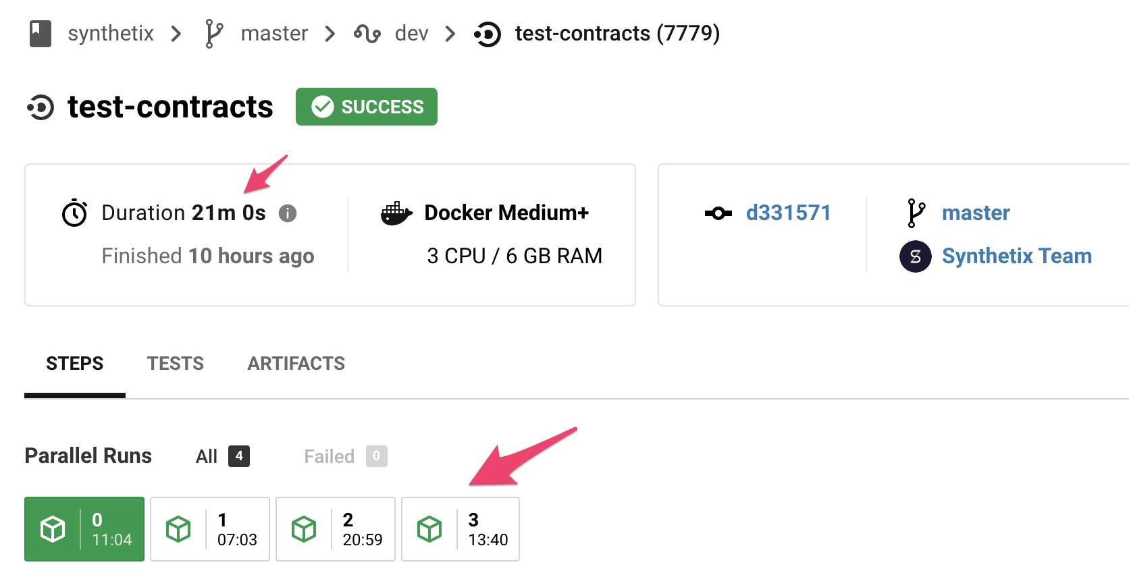
Task: Click the master branch icon in breadcrumb
Action: pos(214,34)
